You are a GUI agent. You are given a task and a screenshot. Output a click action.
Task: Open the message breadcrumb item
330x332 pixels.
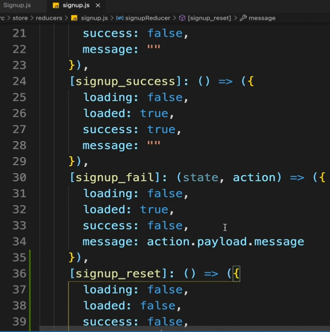point(262,18)
